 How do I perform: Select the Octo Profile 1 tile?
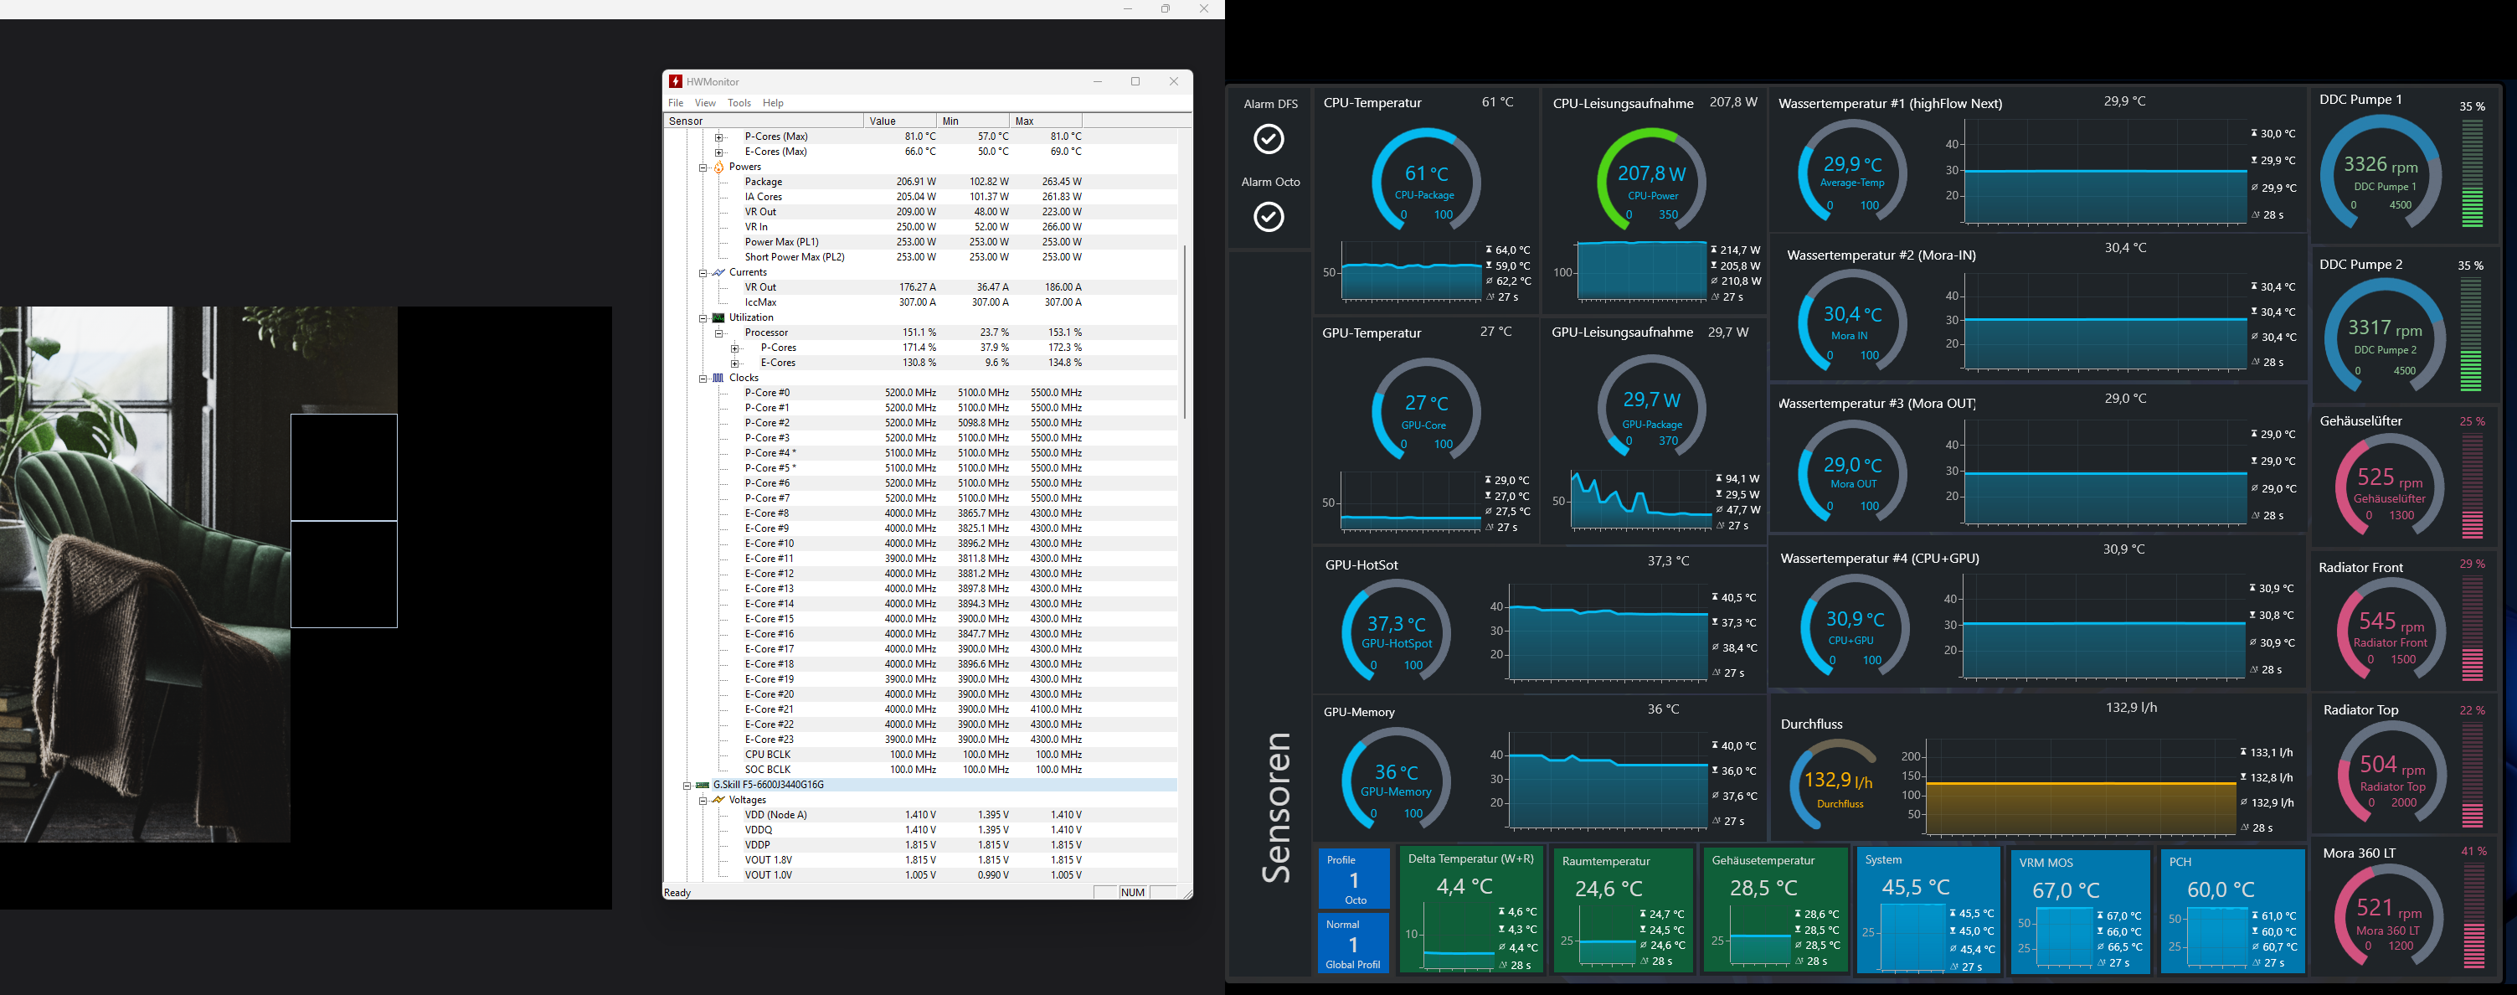click(x=1354, y=878)
